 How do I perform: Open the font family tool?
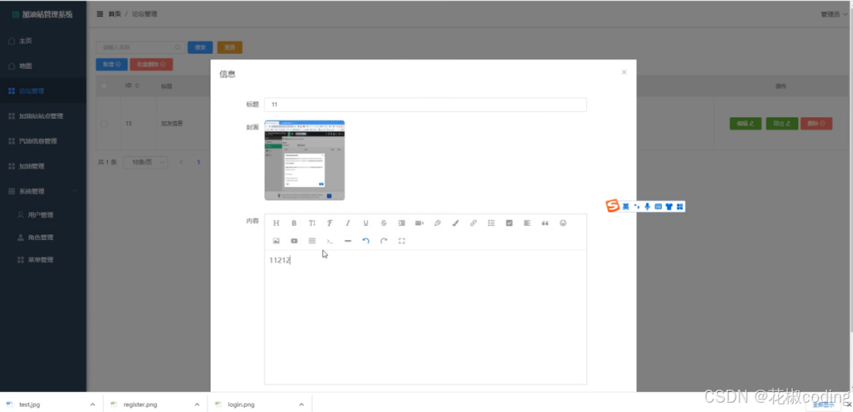click(329, 223)
